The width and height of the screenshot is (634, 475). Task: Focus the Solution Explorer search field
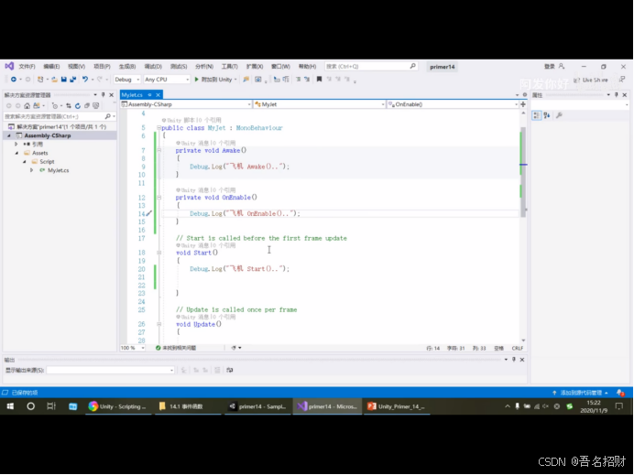click(x=60, y=116)
